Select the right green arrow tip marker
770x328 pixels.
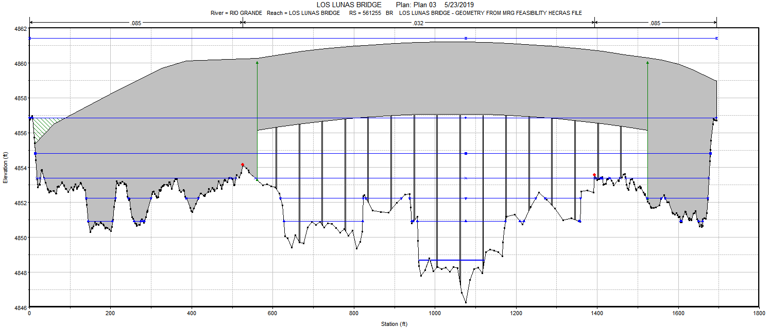[647, 62]
